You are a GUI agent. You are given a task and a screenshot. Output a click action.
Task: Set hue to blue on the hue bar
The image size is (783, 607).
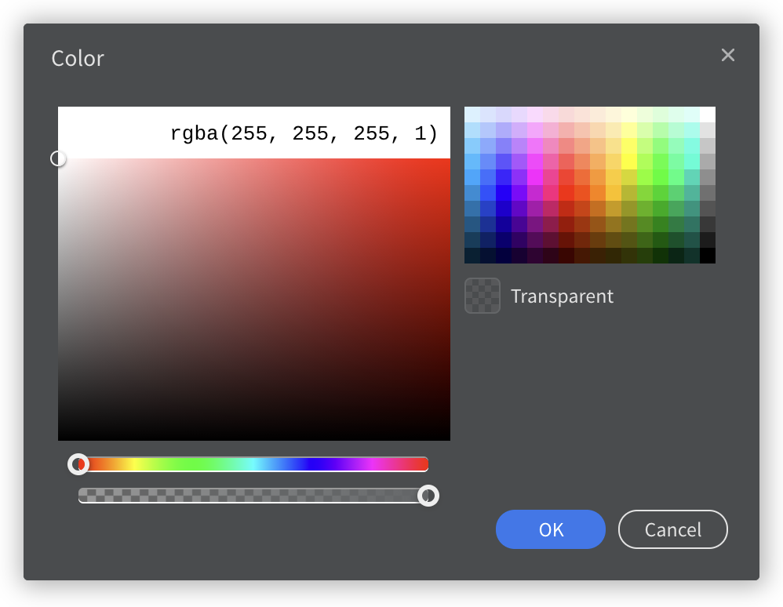pyautogui.click(x=311, y=464)
